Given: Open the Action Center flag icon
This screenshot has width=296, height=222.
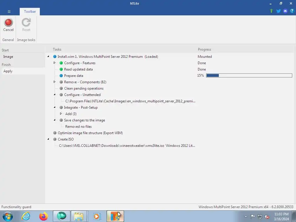Looking at the screenshot, I should (253, 217).
